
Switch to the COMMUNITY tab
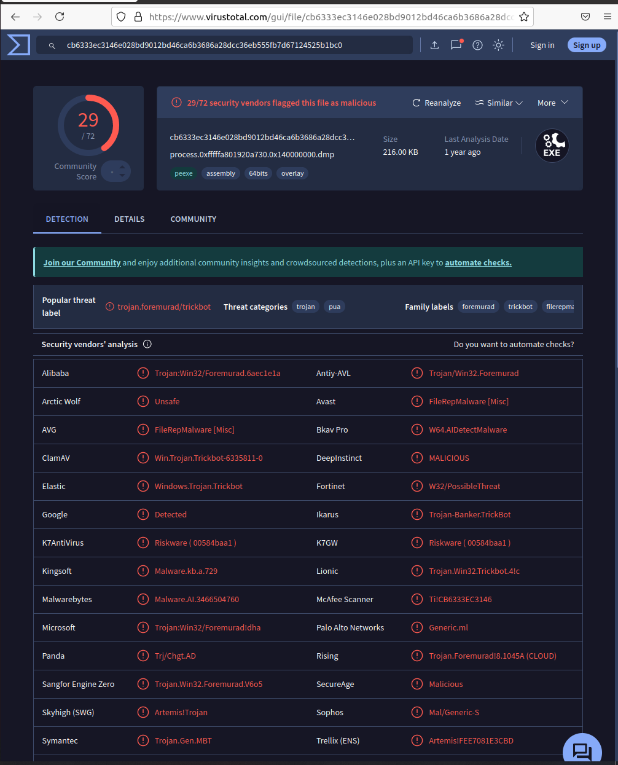click(194, 219)
